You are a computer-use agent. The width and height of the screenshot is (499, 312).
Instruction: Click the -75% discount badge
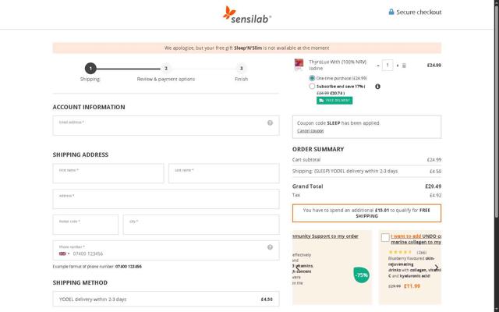tap(361, 275)
